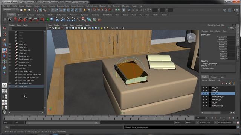This screenshot has width=241, height=135.
Task: Click the first red magnet snap icon
Action: click(x=94, y=10)
